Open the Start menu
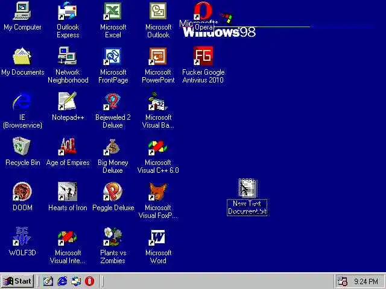Image resolution: width=386 pixels, height=289 pixels. click(17, 281)
